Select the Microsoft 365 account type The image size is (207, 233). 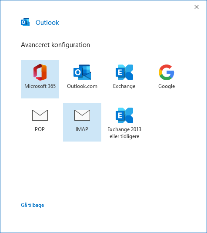click(x=40, y=79)
